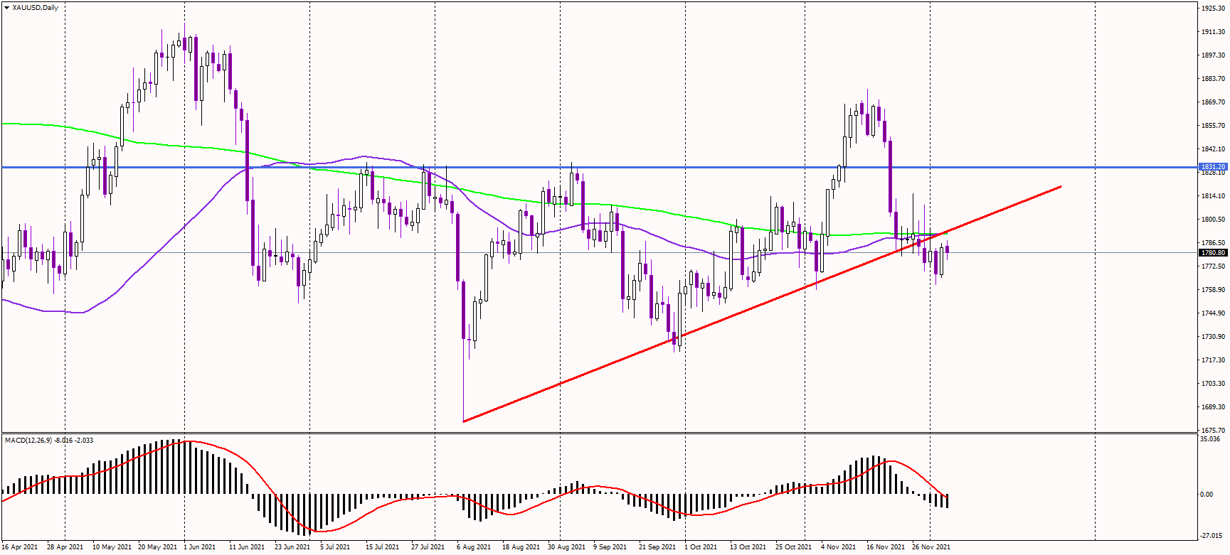Click the 1 Oct 2021 date label
Screen dimensions: 1230x555
[701, 547]
